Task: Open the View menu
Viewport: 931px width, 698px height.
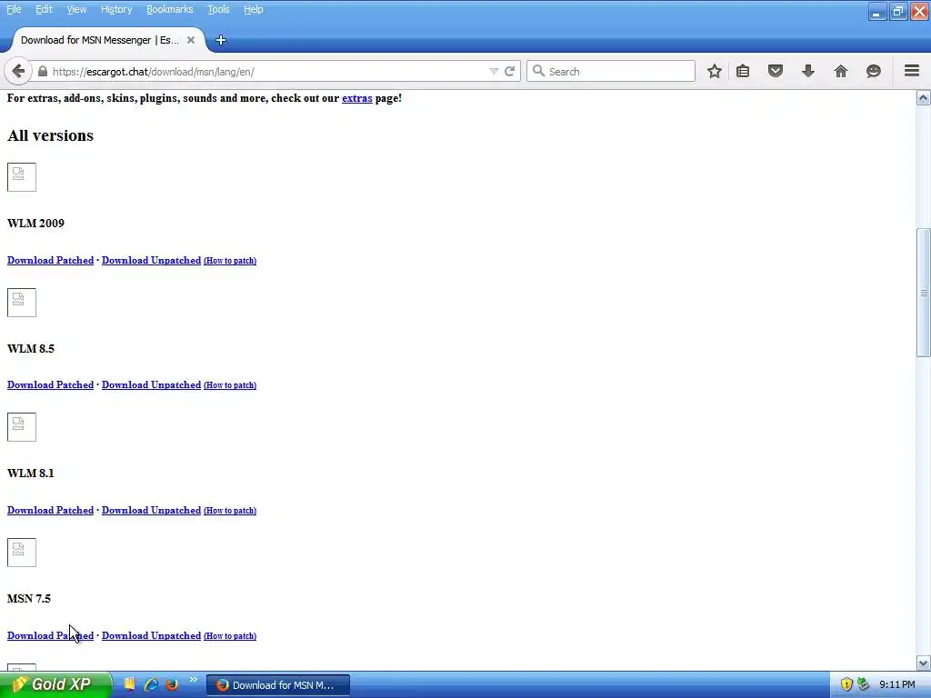Action: 76,9
